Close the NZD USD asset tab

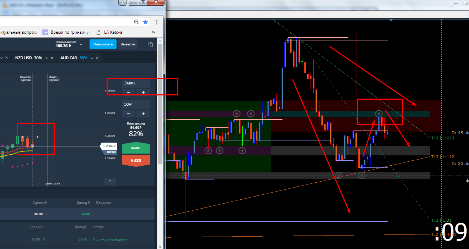tap(52, 58)
